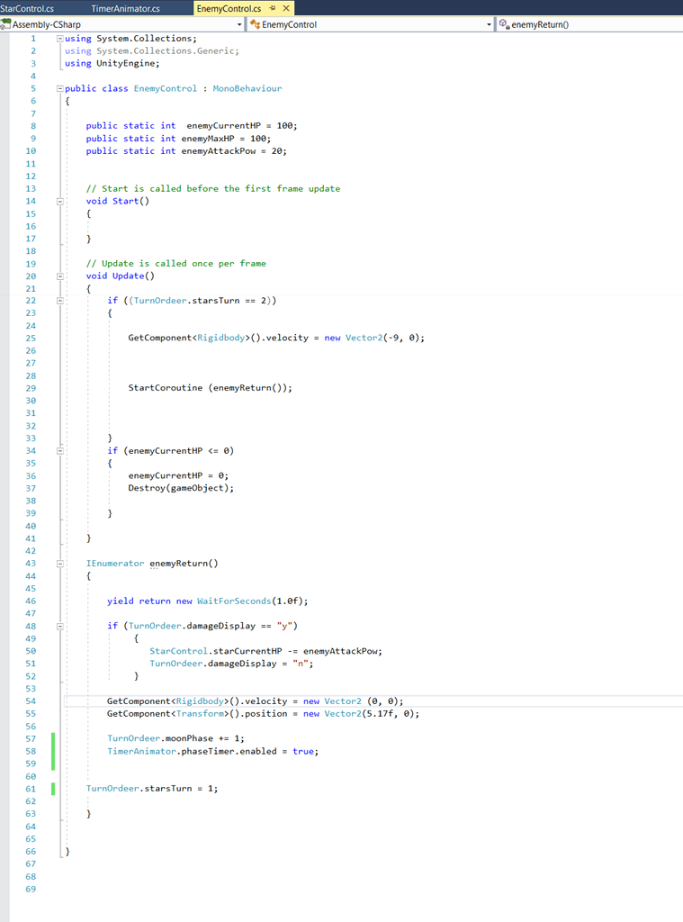
Task: Click 'MonoBehaviour' base class name
Action: [x=247, y=88]
